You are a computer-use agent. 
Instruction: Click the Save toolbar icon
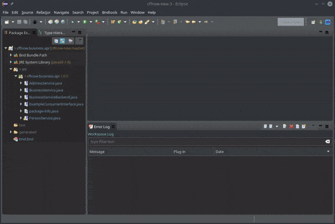tap(19, 22)
